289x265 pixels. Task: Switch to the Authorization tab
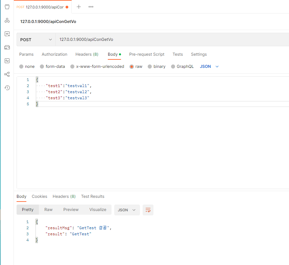coord(54,54)
